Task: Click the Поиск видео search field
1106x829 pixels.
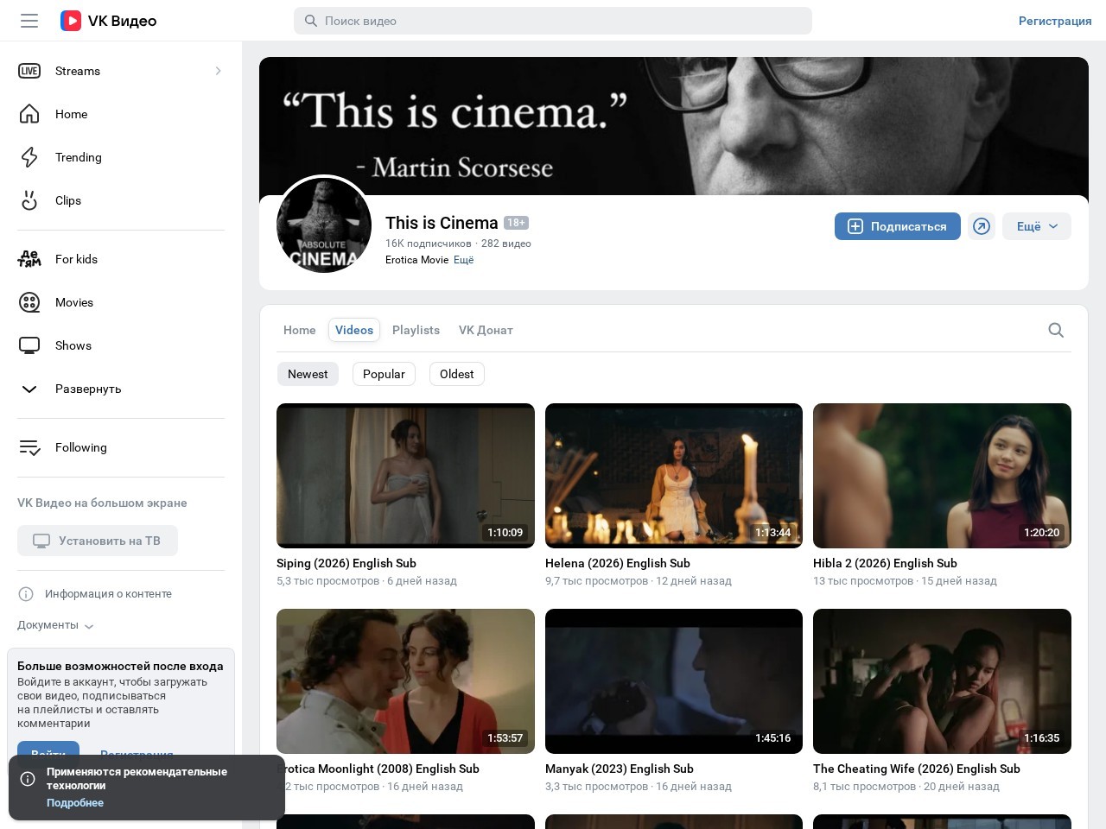Action: (x=553, y=21)
